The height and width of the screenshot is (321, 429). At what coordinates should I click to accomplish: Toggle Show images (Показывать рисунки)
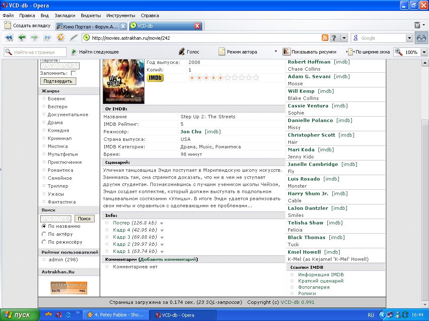[310, 51]
